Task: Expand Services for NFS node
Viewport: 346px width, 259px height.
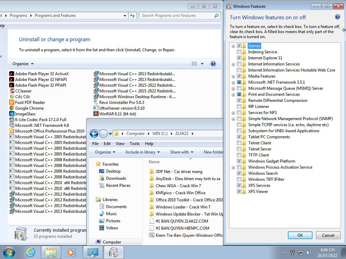Action: [233, 113]
